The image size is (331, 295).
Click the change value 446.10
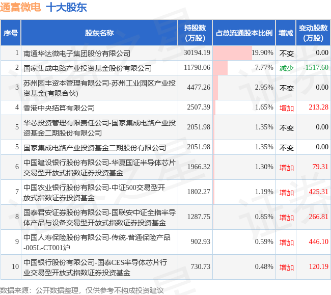[x=319, y=242]
